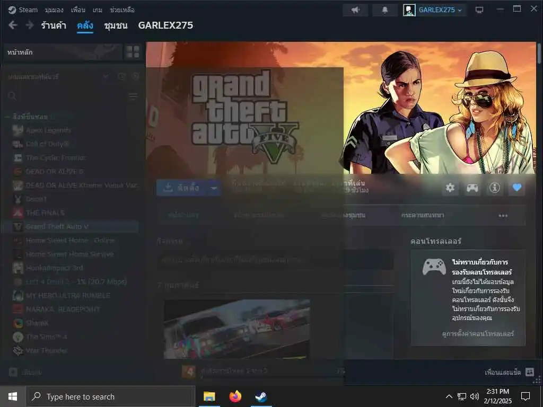Click the view controller settings link
The image size is (543, 407).
click(x=478, y=334)
